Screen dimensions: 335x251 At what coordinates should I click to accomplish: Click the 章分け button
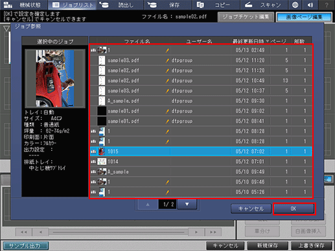(x=262, y=231)
